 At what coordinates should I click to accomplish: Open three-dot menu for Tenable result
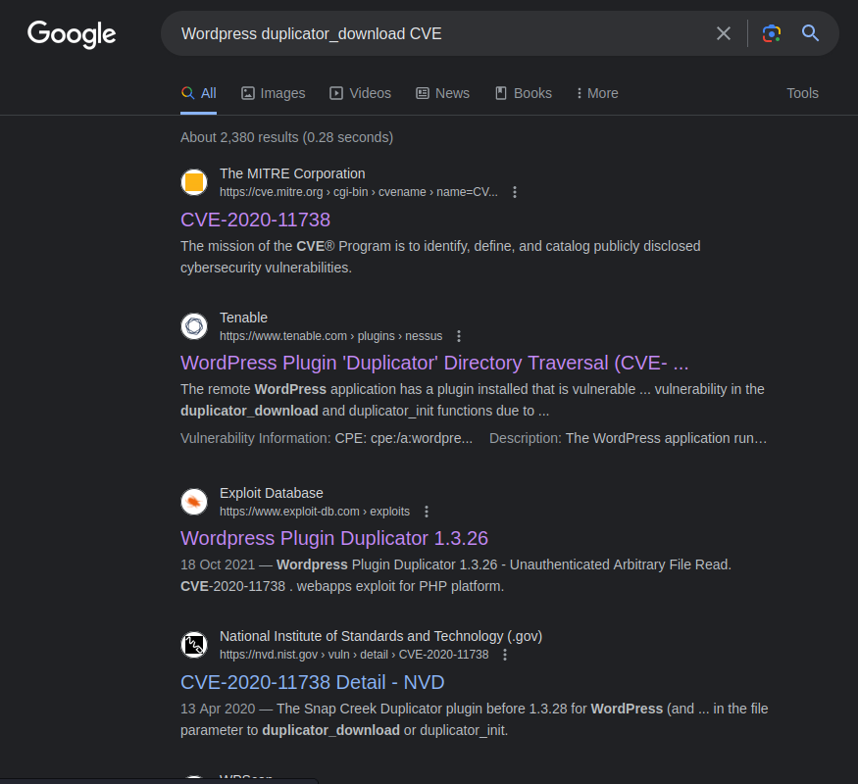click(x=459, y=336)
